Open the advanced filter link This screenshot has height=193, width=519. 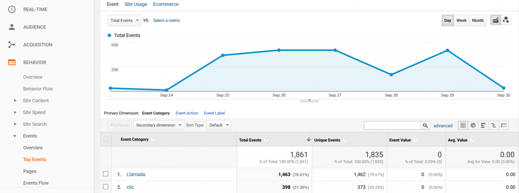[443, 126]
